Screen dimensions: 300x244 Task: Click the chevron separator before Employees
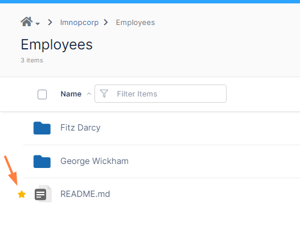pyautogui.click(x=106, y=22)
